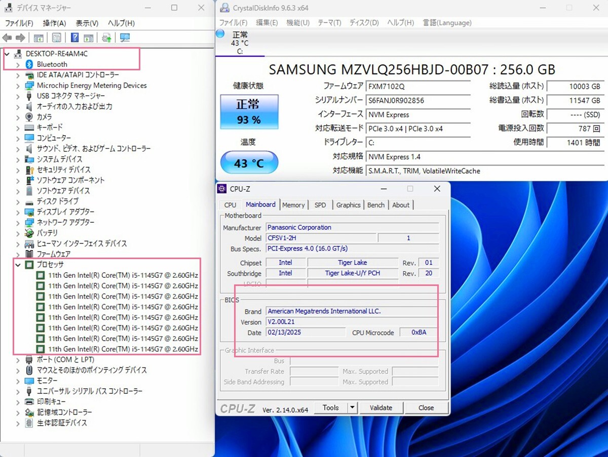Image resolution: width=608 pixels, height=457 pixels.
Task: Expand ユニバーサル シリアル バス コントローラー
Action: (x=18, y=391)
